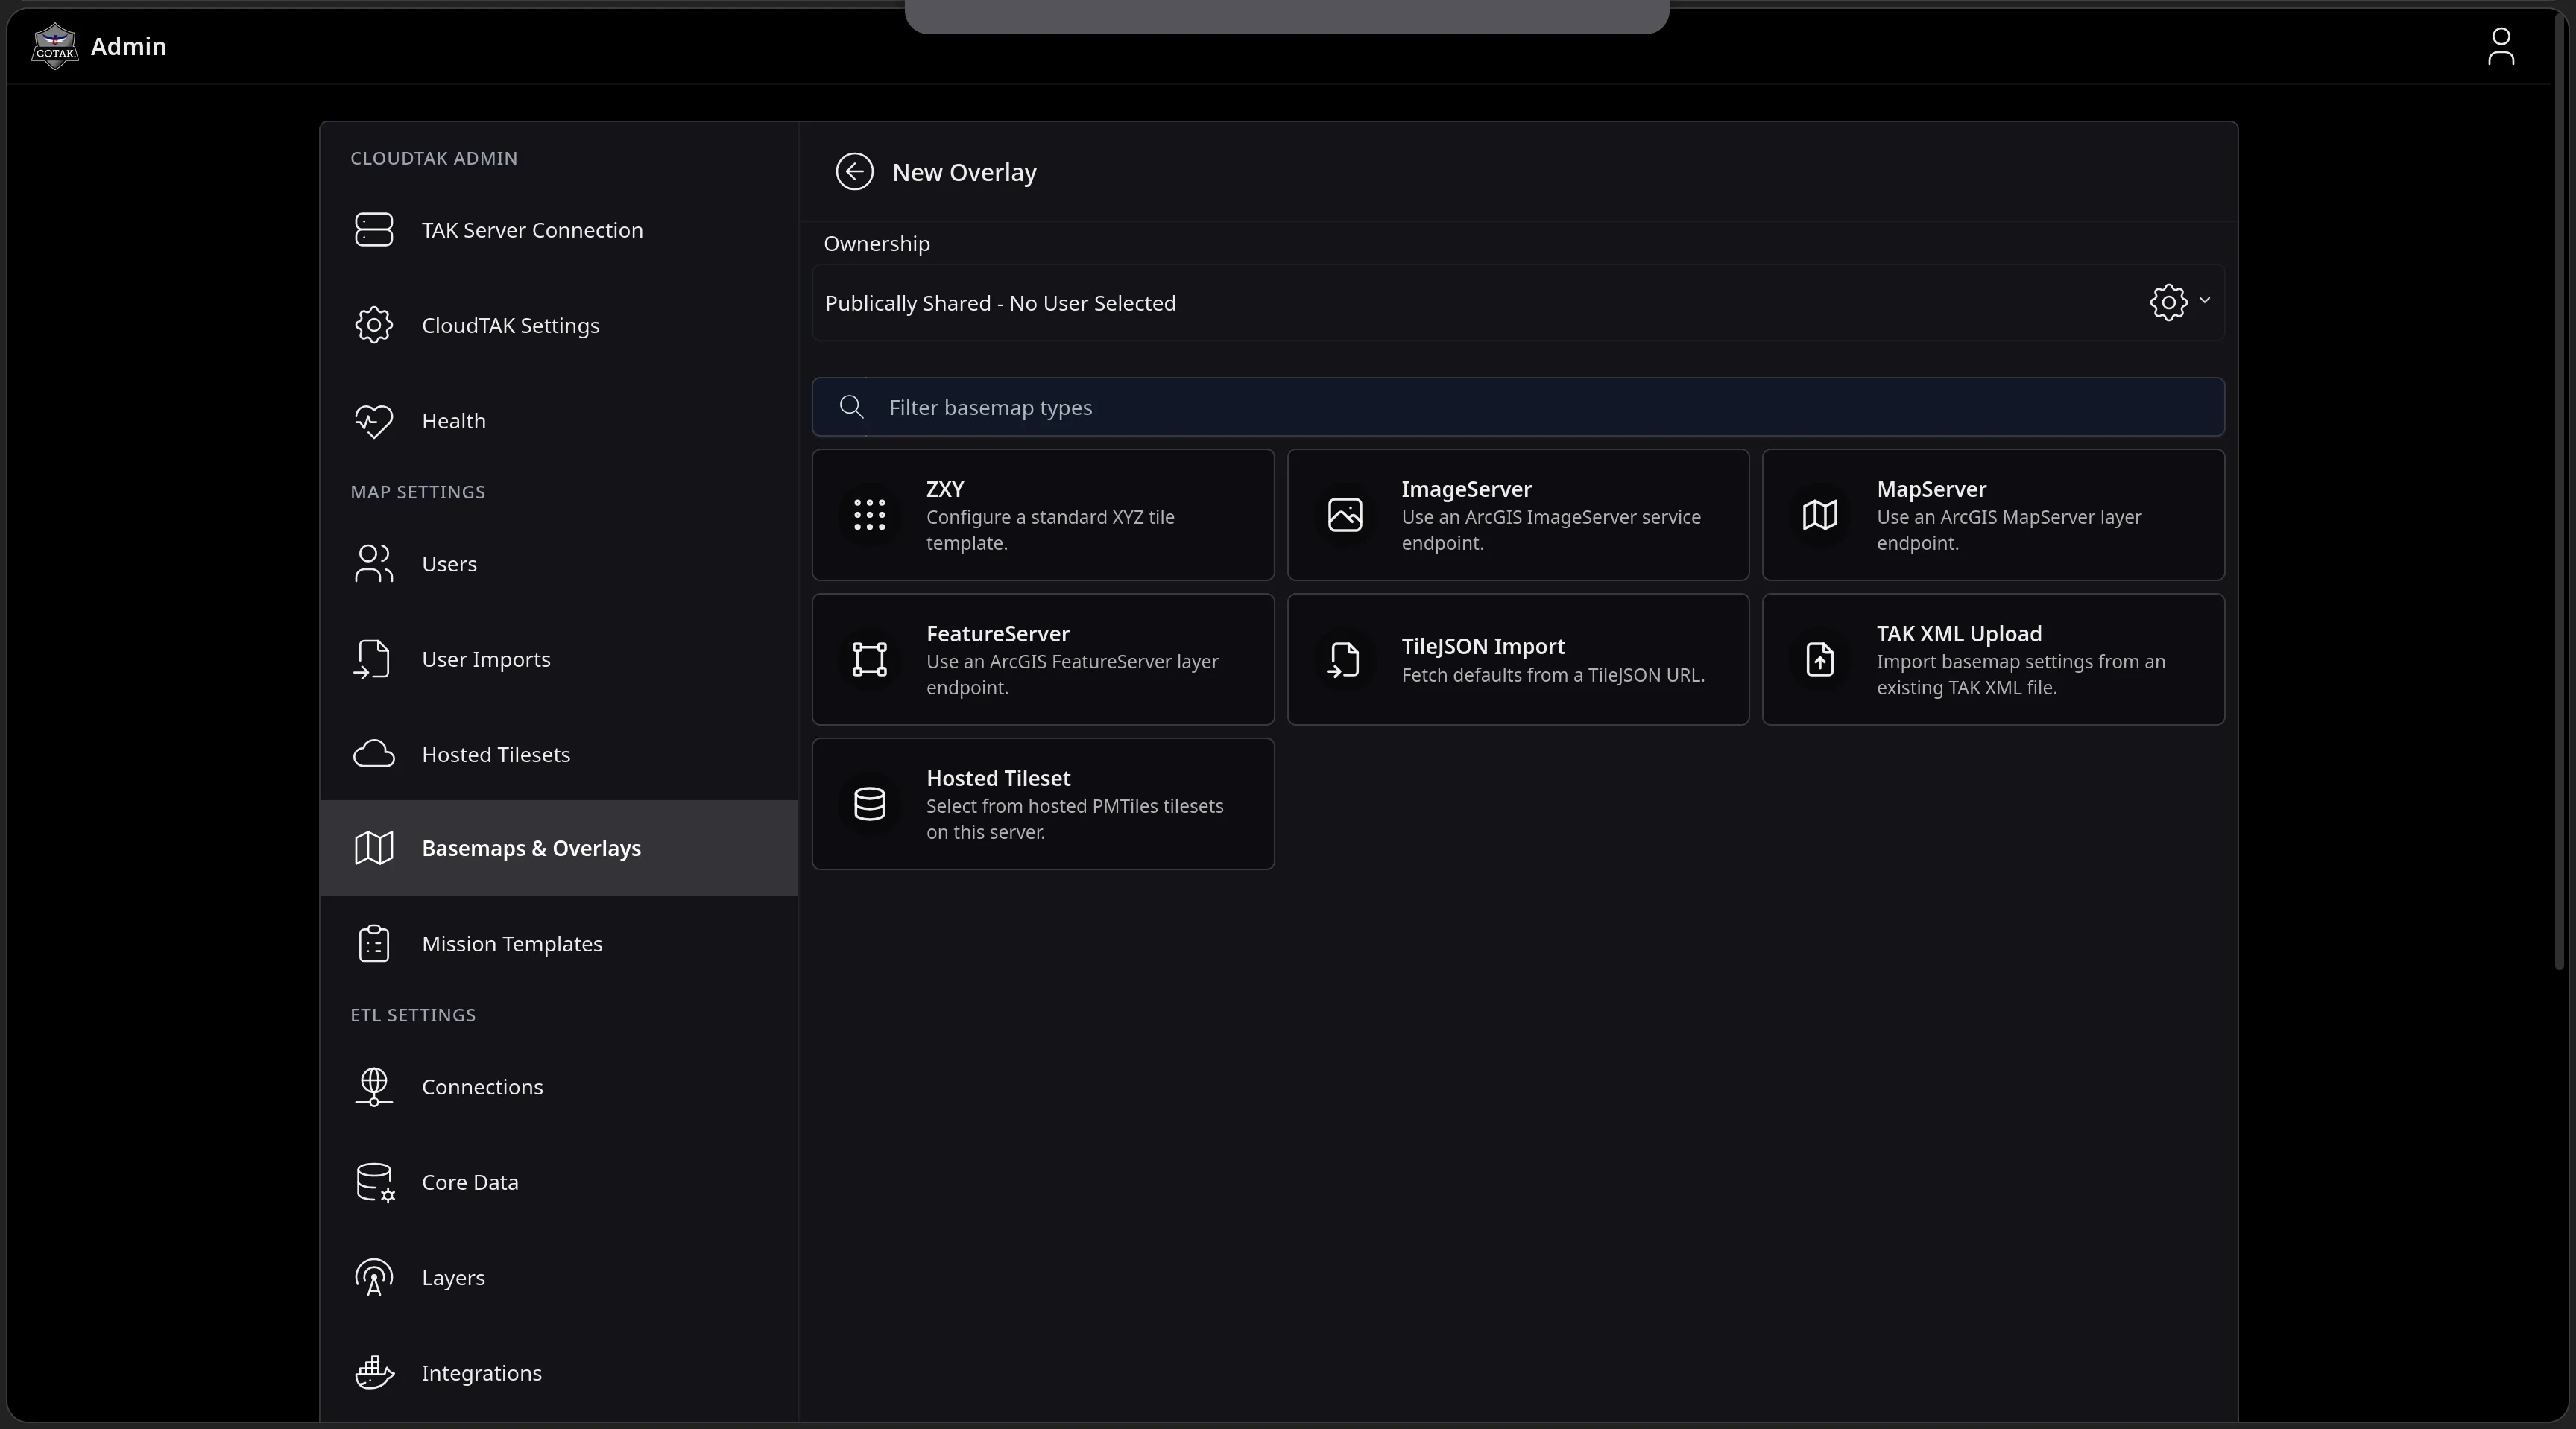This screenshot has height=1429, width=2576.
Task: Navigate to Hosted Tilesets section
Action: [x=559, y=755]
